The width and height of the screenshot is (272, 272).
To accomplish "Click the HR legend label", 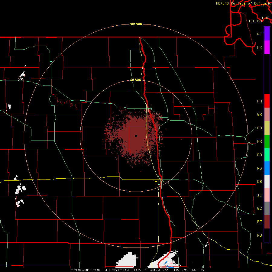I will point(259,141).
